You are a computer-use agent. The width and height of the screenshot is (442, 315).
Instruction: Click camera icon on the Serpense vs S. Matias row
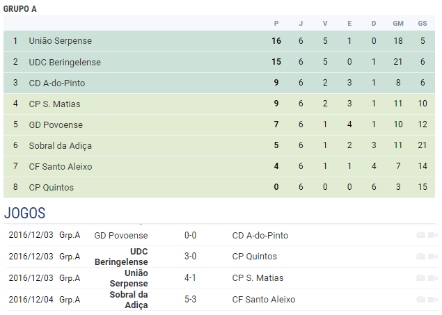(x=420, y=278)
